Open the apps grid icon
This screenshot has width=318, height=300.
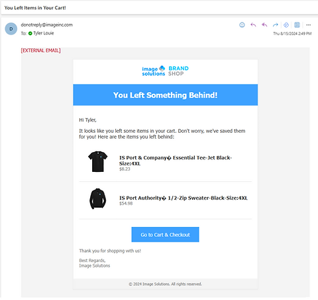coord(297,25)
